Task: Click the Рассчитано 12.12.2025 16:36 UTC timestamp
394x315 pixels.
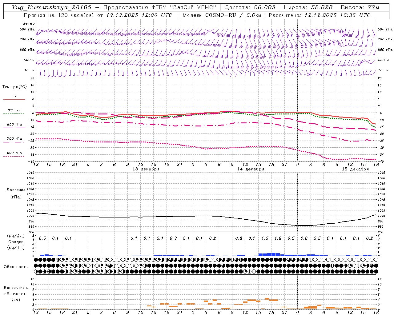Action: 320,15
